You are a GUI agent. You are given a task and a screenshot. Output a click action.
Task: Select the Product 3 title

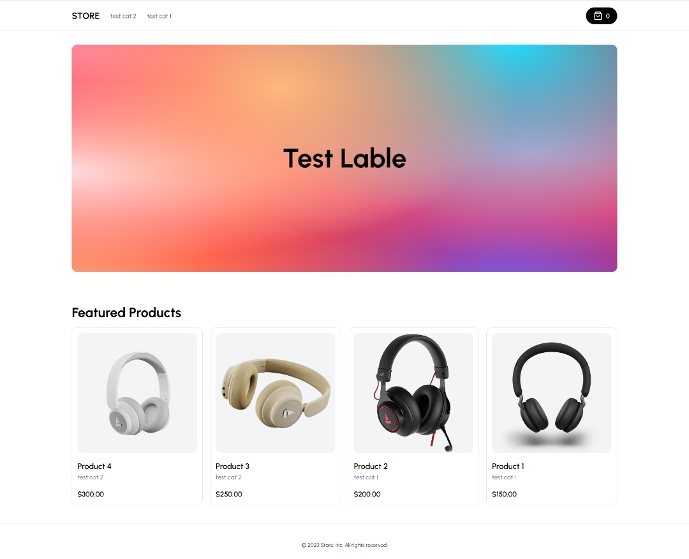pos(232,466)
